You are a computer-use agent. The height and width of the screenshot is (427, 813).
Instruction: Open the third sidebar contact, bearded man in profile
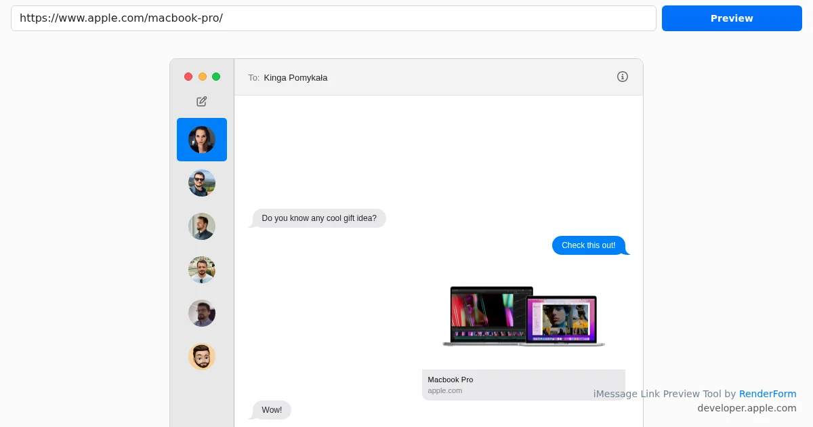point(202,226)
